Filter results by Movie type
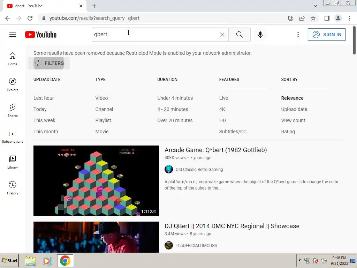Viewport: 357px width, 268px height. pos(102,132)
